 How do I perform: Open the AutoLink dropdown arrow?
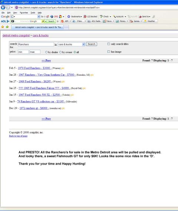125,17
